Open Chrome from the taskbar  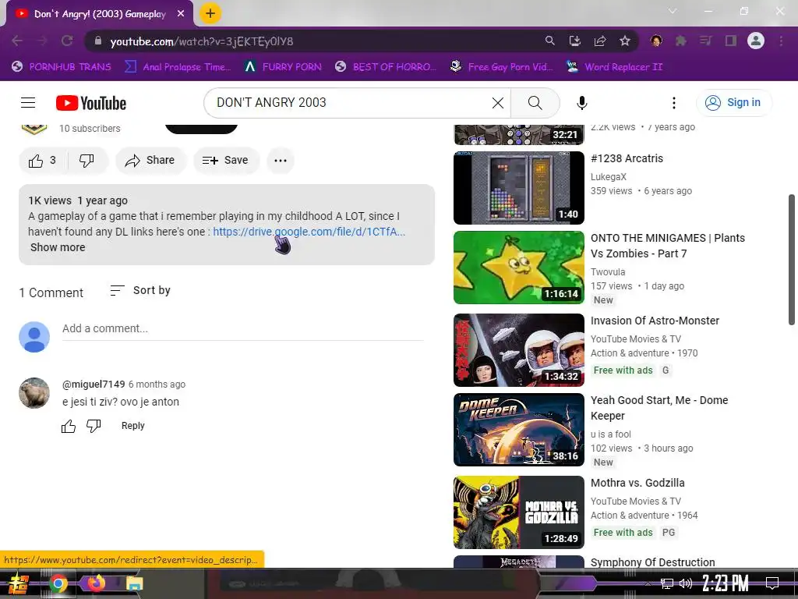tap(58, 583)
